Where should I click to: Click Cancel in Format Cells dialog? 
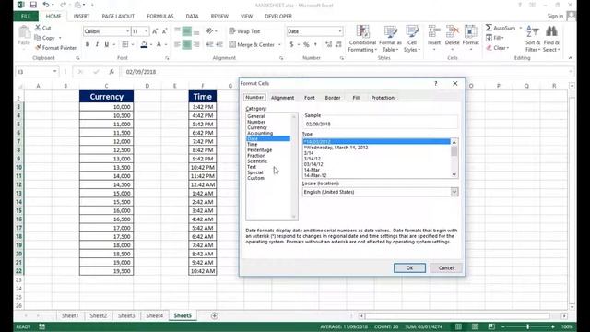446,268
